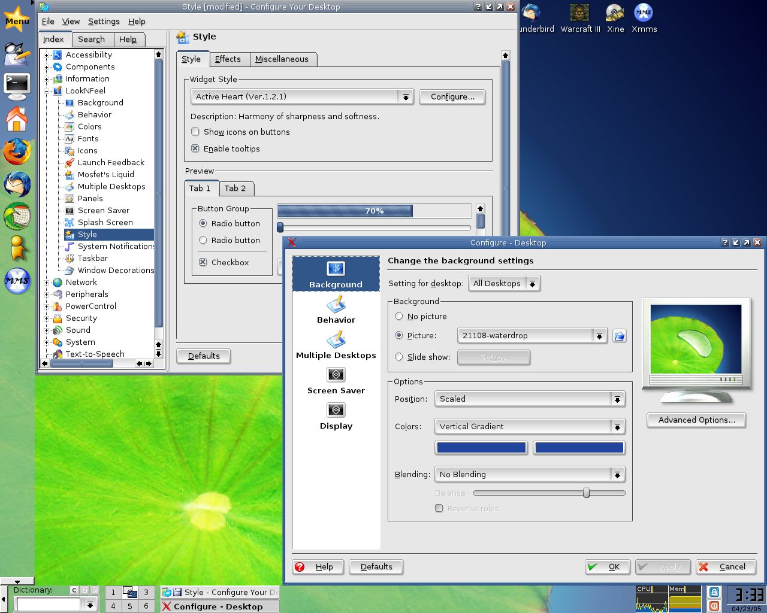
Task: Open the Warcraft III desktop icon
Action: (580, 18)
